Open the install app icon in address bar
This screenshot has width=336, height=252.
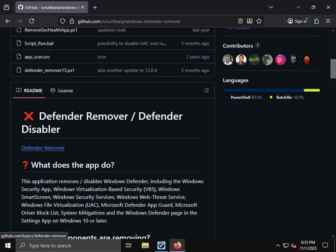point(250,21)
